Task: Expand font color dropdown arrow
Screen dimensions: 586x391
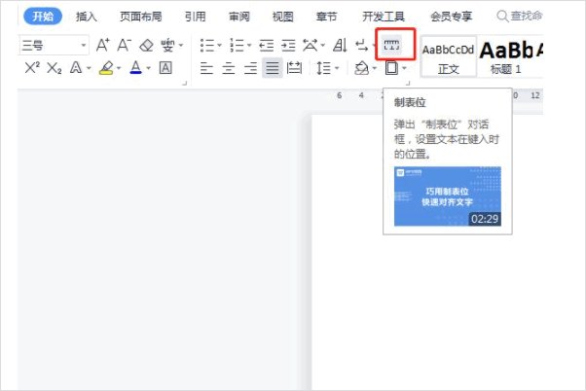Action: pos(148,68)
